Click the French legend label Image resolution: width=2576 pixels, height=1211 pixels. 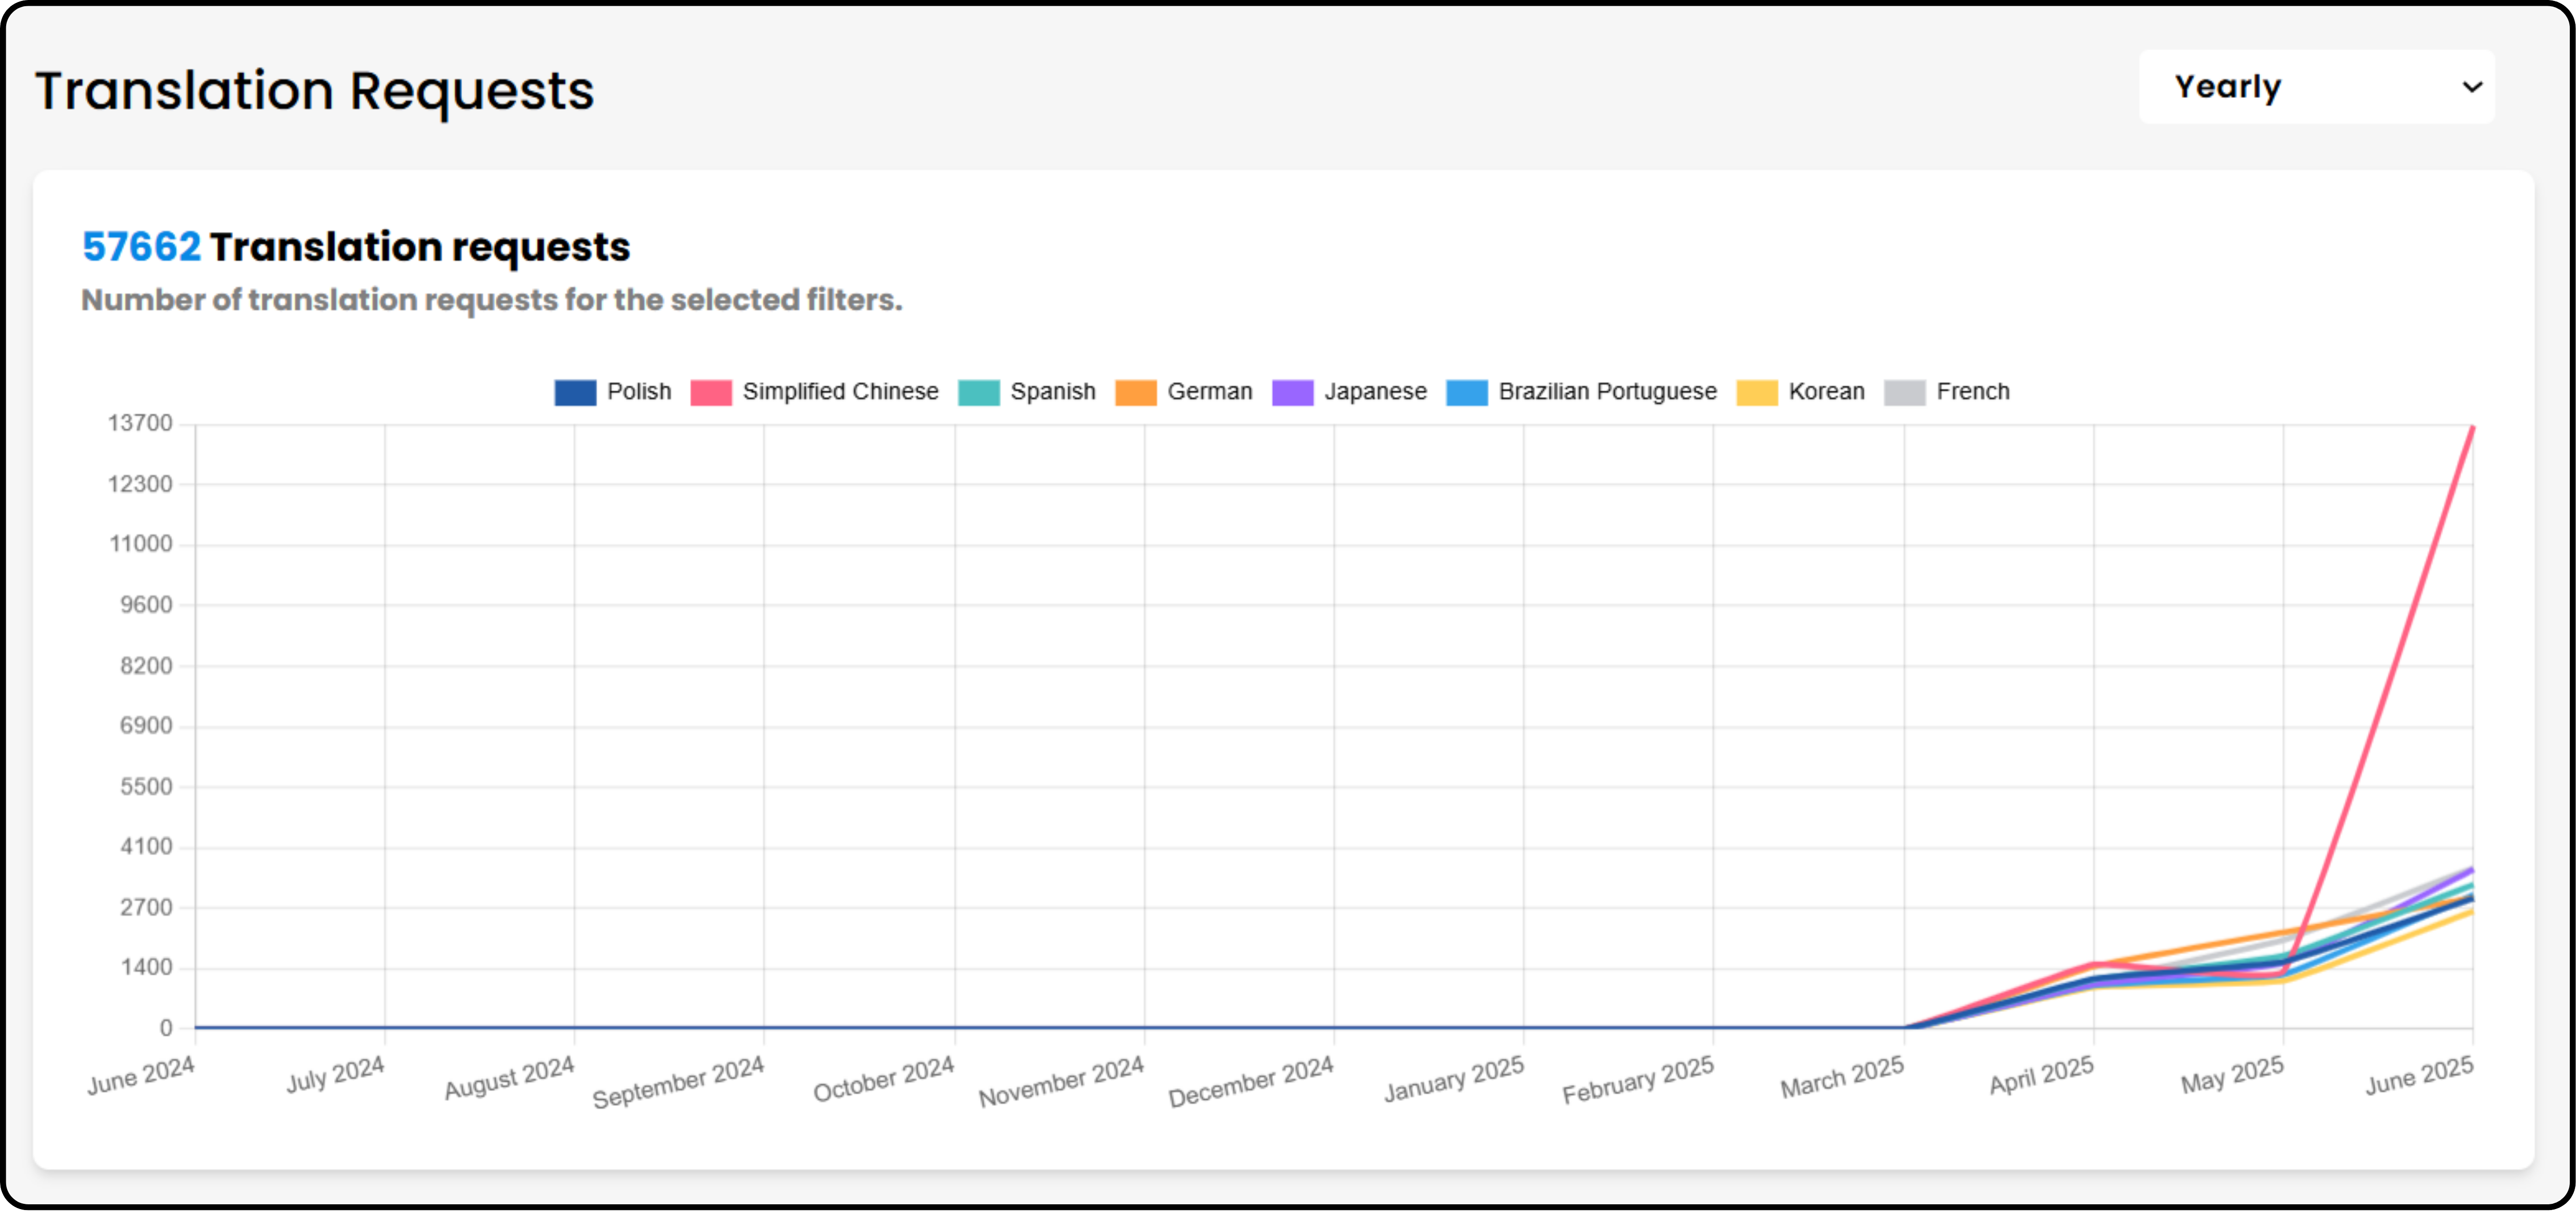pos(1973,392)
